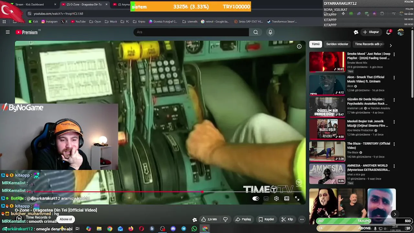This screenshot has height=233, width=414.
Task: Open the Instagram bookmark
Action: tap(49, 22)
